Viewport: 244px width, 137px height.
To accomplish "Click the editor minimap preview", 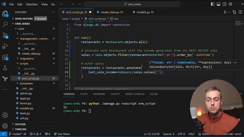I will point(239,23).
